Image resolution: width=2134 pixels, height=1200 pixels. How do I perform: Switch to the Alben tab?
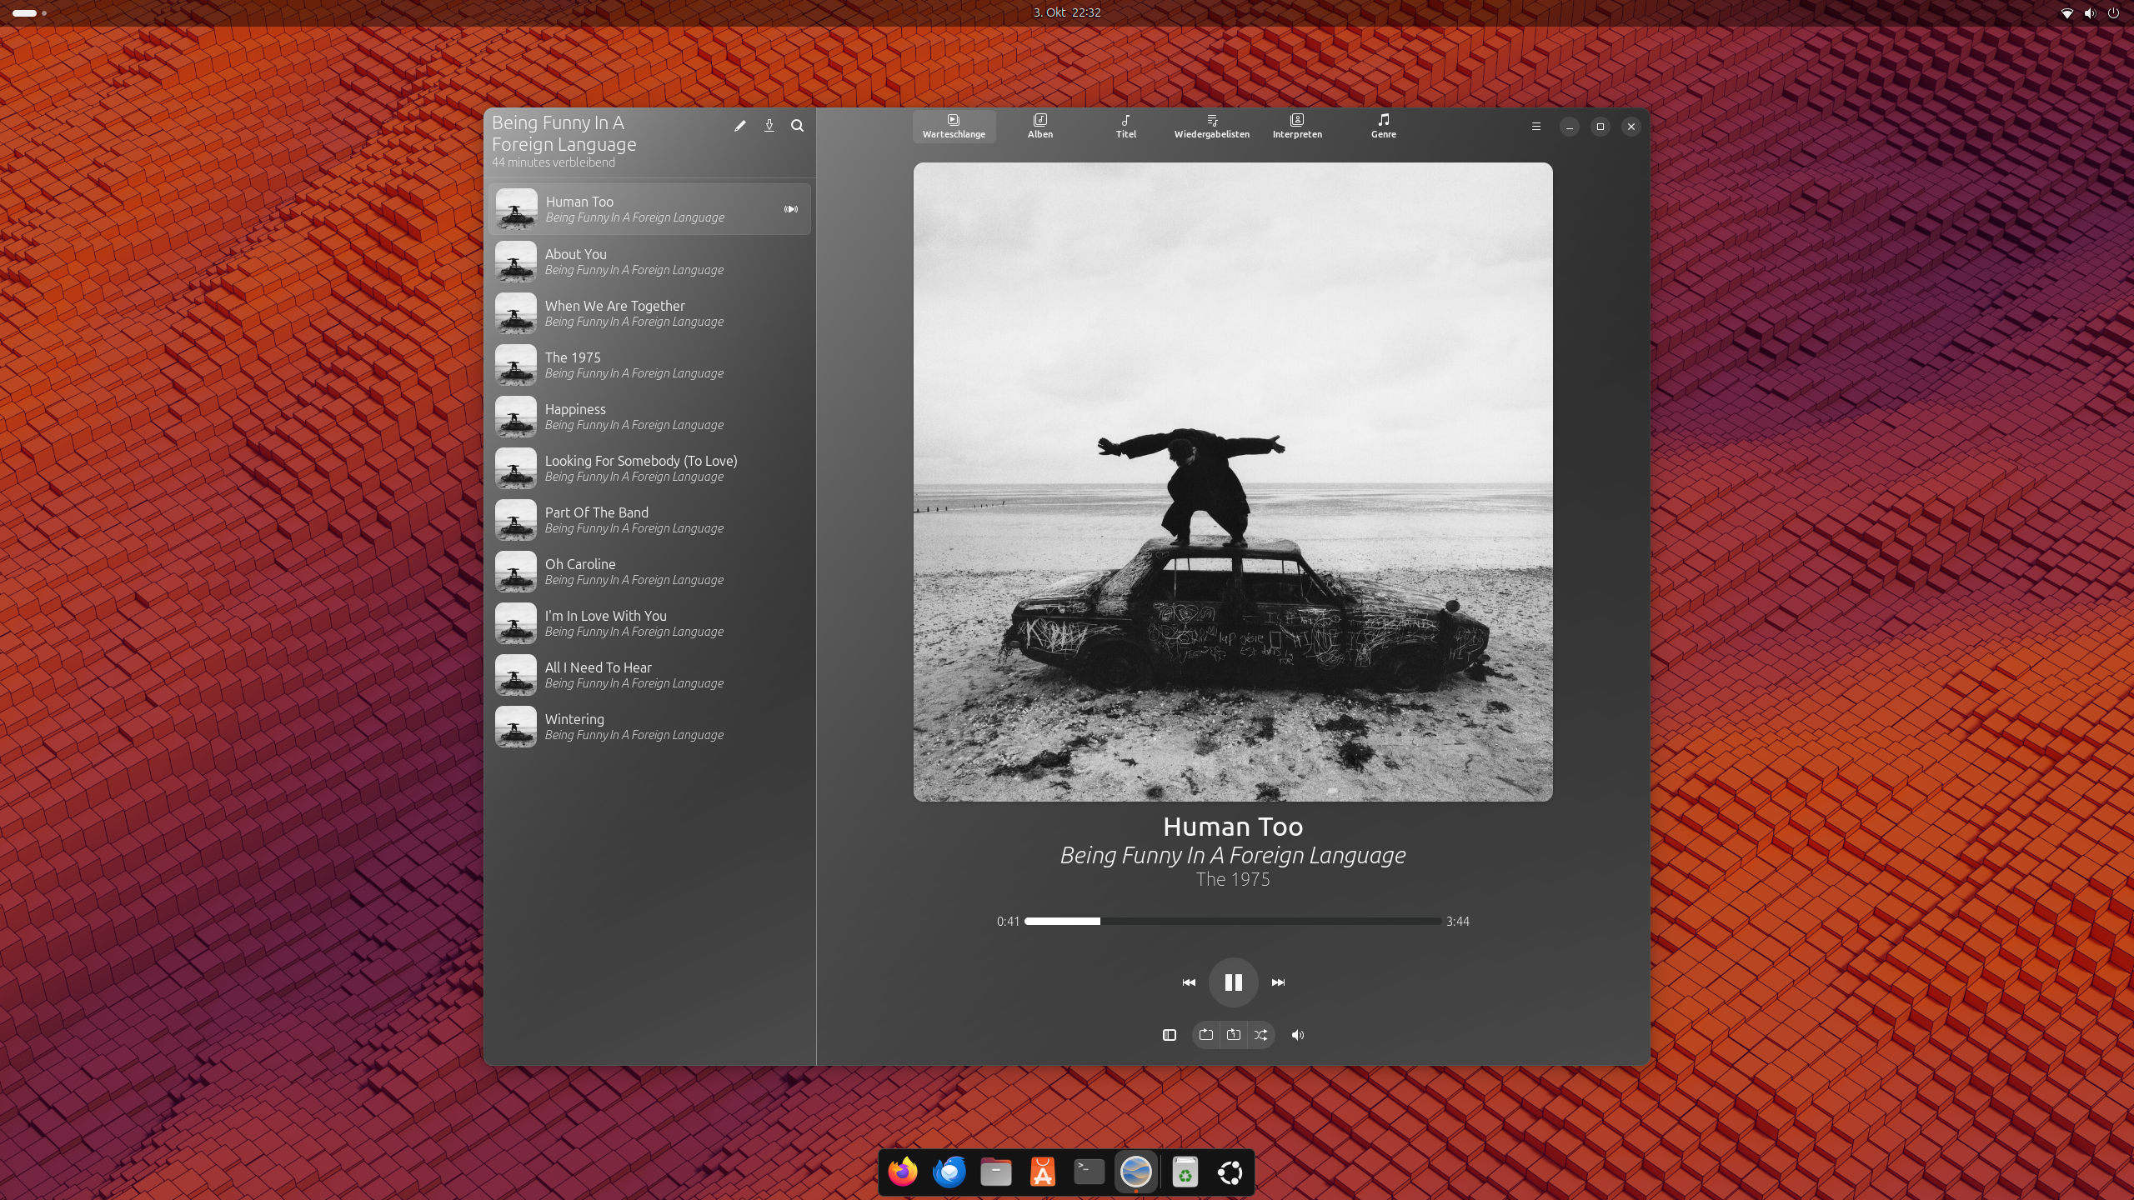pyautogui.click(x=1039, y=126)
